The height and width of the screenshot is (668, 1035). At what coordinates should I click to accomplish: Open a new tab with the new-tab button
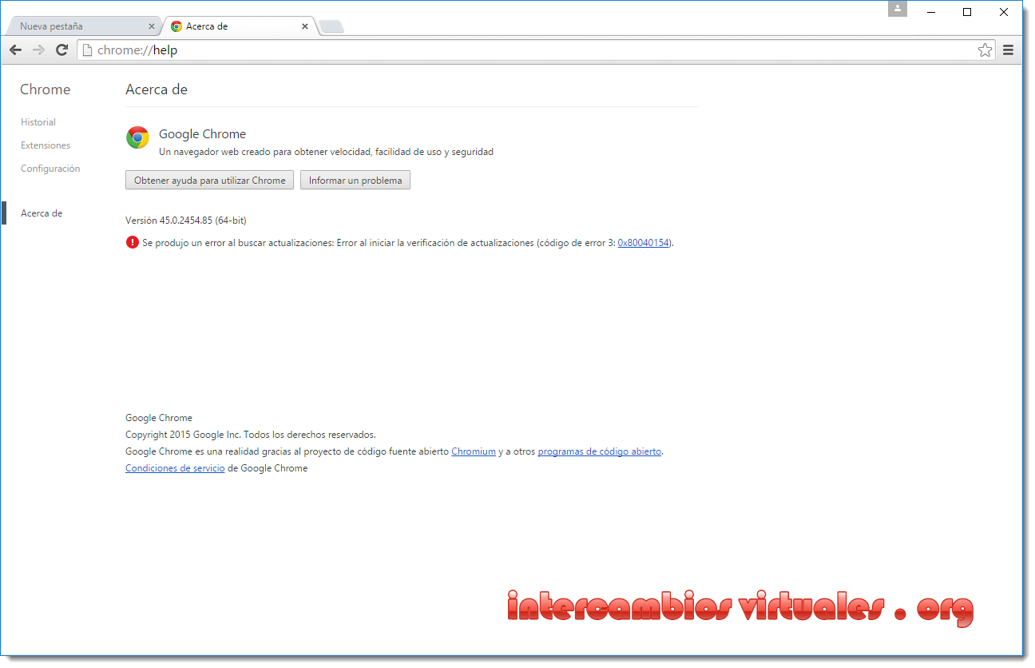[331, 27]
